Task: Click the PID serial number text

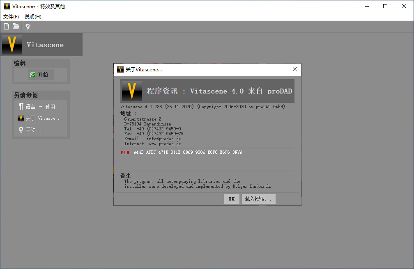Action: [188, 152]
